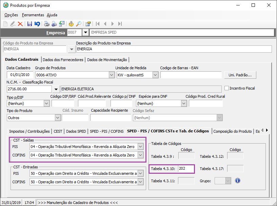Open the Ferramentas menu

click(x=33, y=15)
